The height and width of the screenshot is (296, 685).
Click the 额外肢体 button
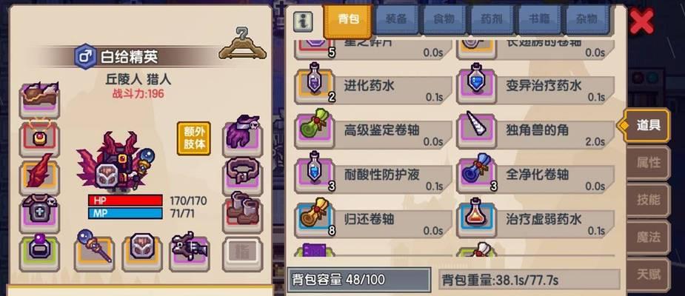coord(193,138)
